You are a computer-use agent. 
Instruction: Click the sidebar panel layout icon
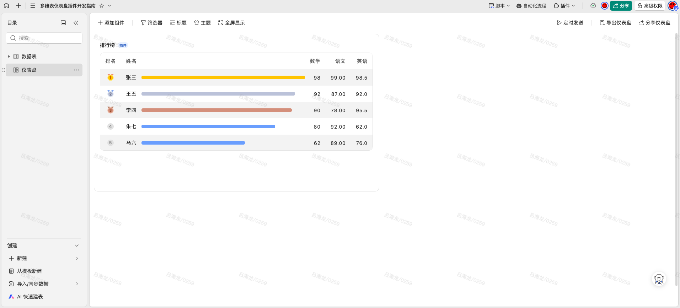[x=63, y=23]
